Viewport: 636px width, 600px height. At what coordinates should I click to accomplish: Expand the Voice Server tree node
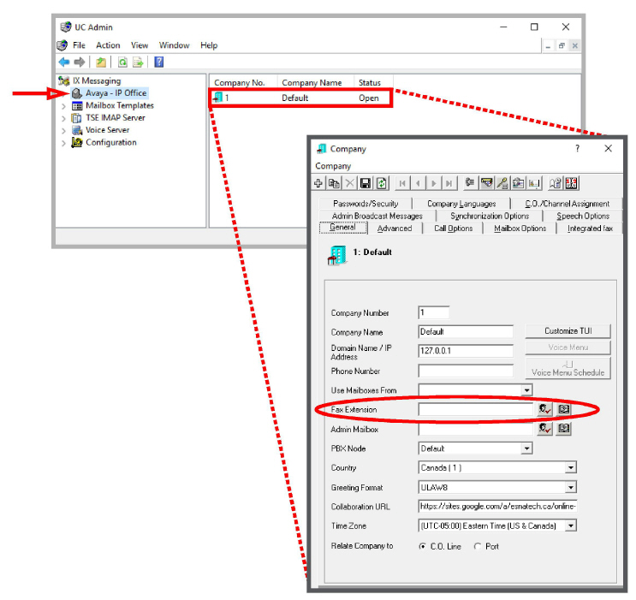click(x=63, y=131)
